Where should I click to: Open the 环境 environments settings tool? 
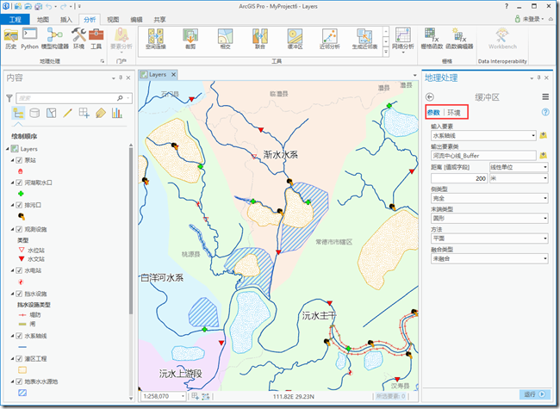tap(78, 39)
